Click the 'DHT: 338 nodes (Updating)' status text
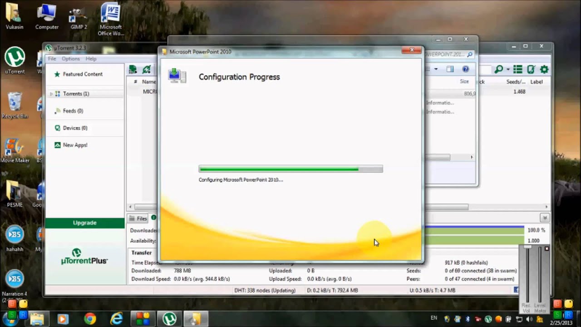Viewport: 581px width, 327px height. pyautogui.click(x=265, y=290)
